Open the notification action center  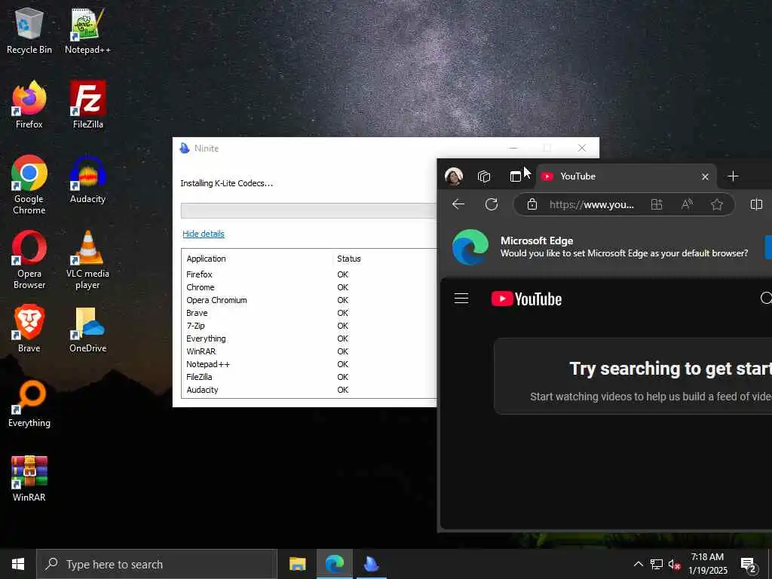pos(749,565)
